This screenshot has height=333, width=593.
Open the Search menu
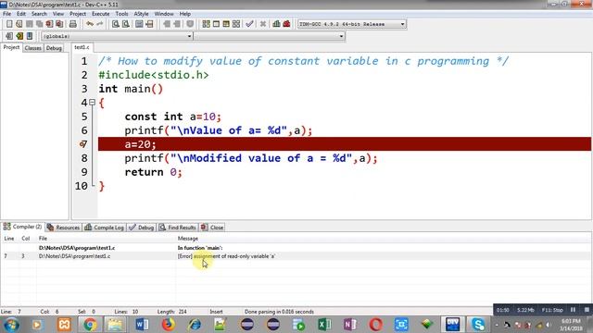(39, 14)
